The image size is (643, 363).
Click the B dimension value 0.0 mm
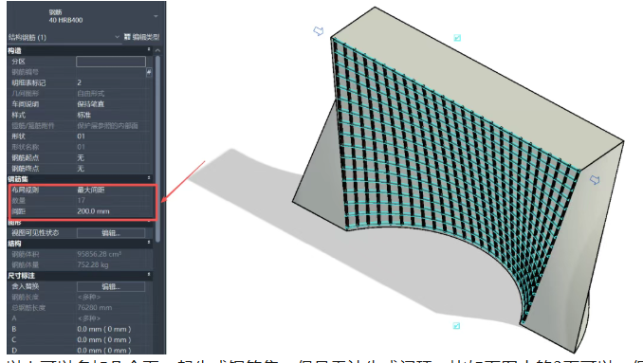(103, 329)
